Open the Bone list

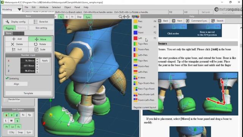(41, 22)
